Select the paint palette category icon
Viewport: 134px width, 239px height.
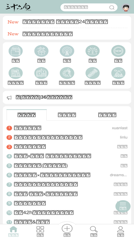click(x=67, y=73)
